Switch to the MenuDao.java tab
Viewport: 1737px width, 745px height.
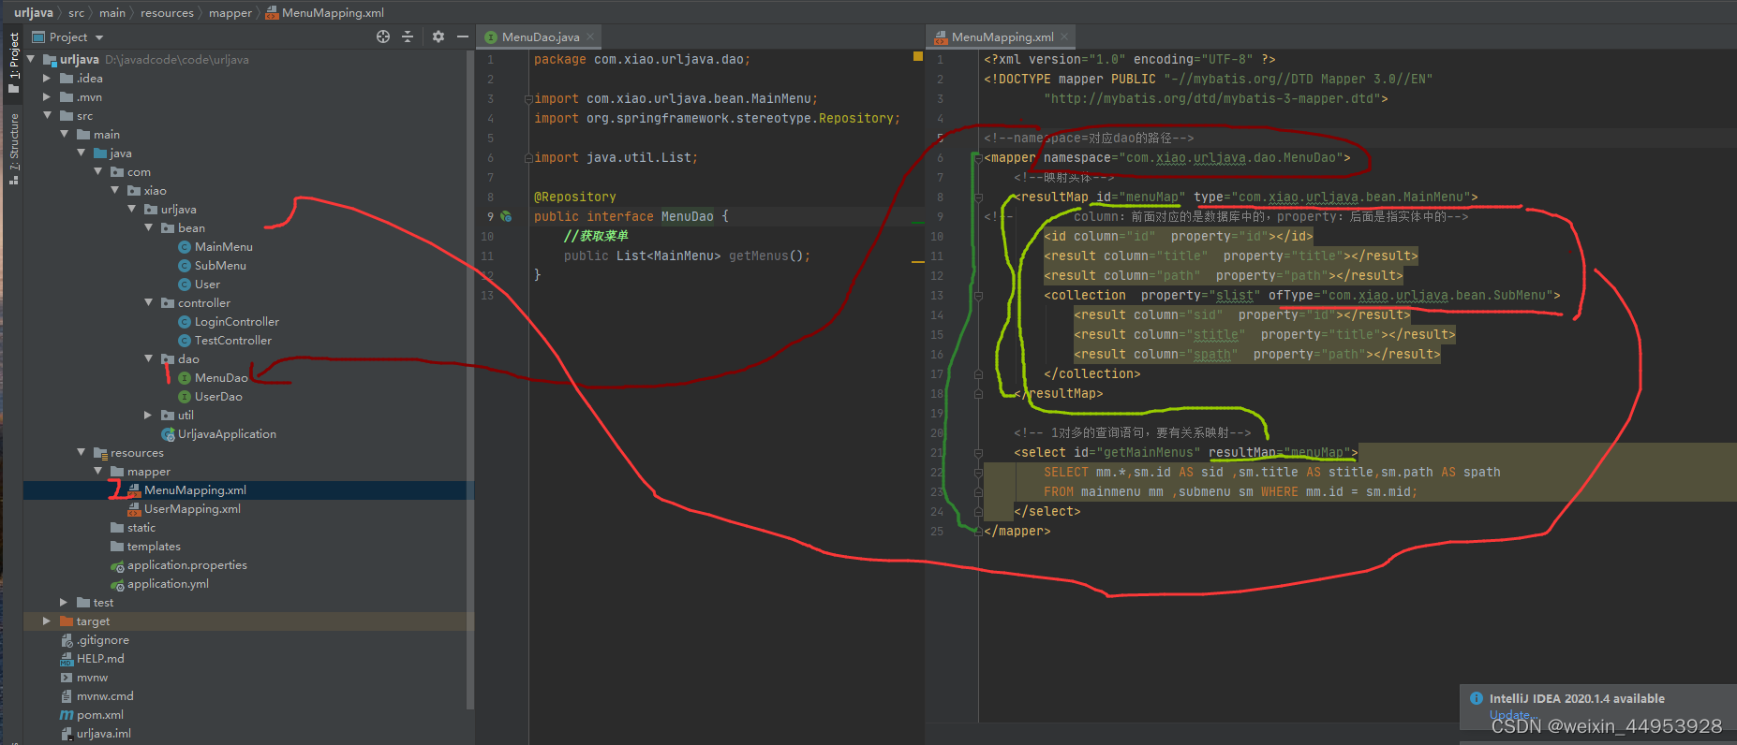(x=540, y=37)
